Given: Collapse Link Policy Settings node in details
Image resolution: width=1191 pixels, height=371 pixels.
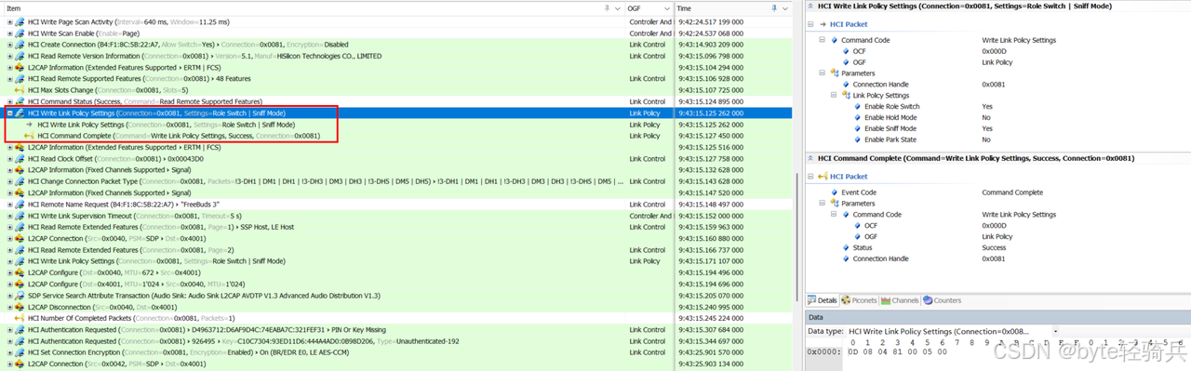Looking at the screenshot, I should pyautogui.click(x=834, y=96).
